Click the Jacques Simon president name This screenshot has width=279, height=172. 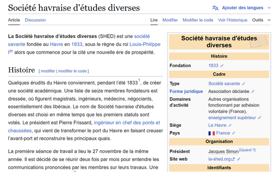pyautogui.click(x=223, y=152)
